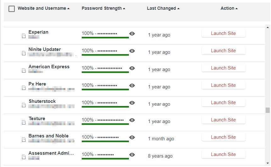Click the file icon next to American Express

[24, 70]
